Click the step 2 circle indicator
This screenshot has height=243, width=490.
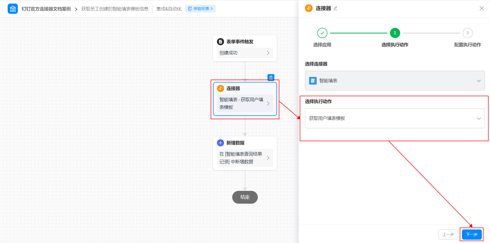pyautogui.click(x=395, y=33)
